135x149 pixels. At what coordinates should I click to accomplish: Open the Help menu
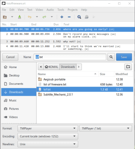(x=84, y=10)
